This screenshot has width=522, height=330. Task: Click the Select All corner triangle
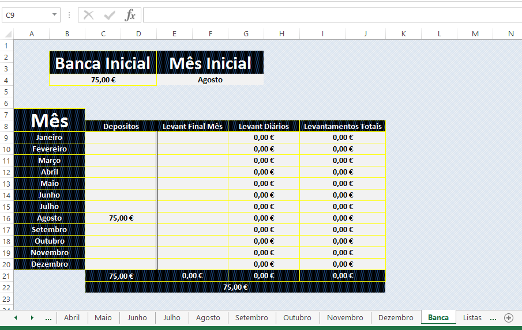7,34
